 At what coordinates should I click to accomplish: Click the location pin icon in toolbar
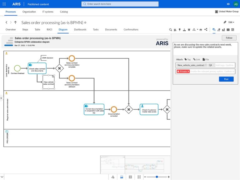pos(180,30)
